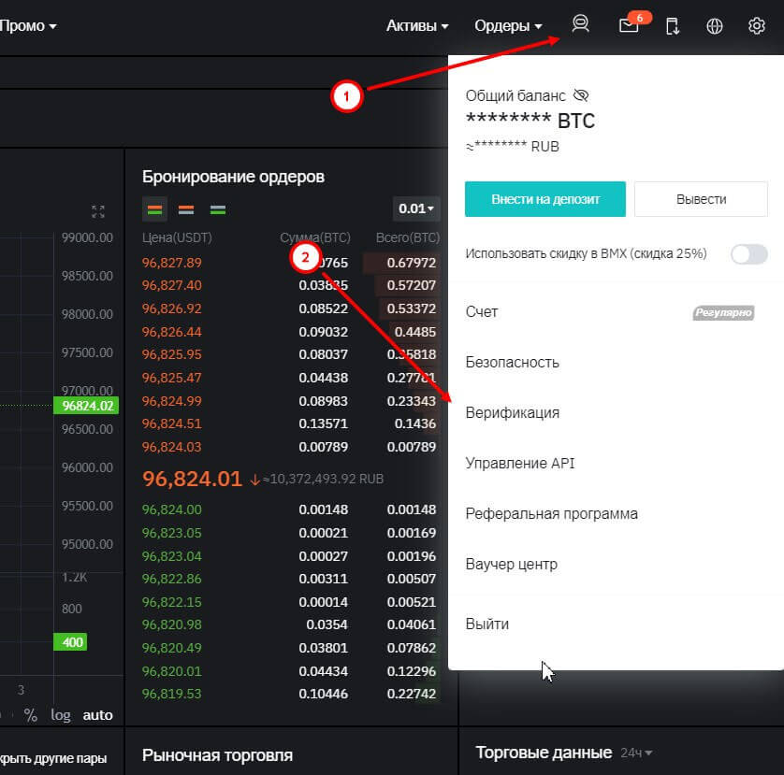Screen dimensions: 784x775
Task: Click the 96,827.89 ask price row
Action: tap(172, 263)
